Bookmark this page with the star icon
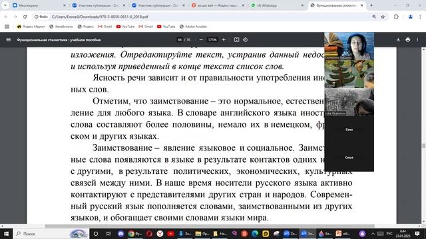This screenshot has width=426, height=239. (383, 17)
